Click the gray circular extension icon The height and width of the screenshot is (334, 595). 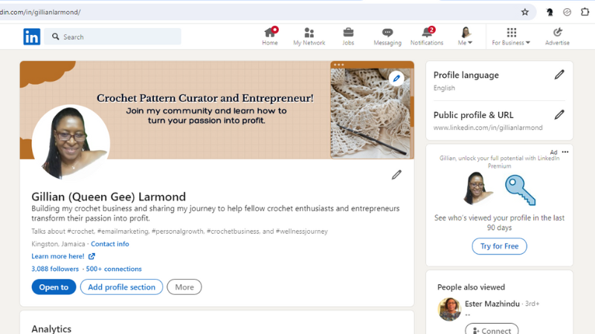point(567,12)
